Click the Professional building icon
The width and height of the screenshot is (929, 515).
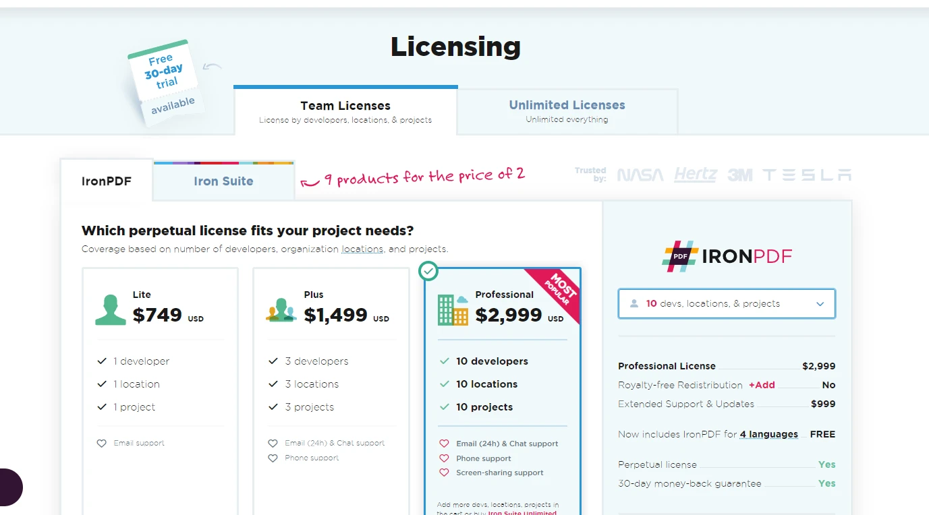[x=453, y=309]
